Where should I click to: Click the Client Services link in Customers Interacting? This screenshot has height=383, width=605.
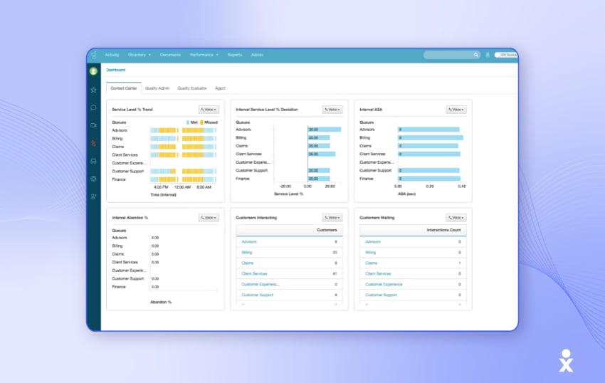pyautogui.click(x=254, y=273)
